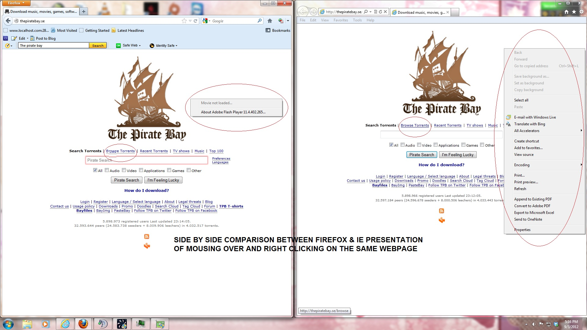
Task: Select View Source from IE context menu
Action: 524,155
